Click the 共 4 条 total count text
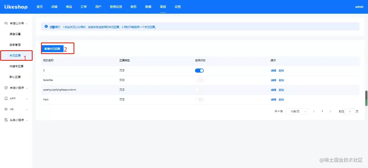The width and height of the screenshot is (368, 168). [279, 111]
